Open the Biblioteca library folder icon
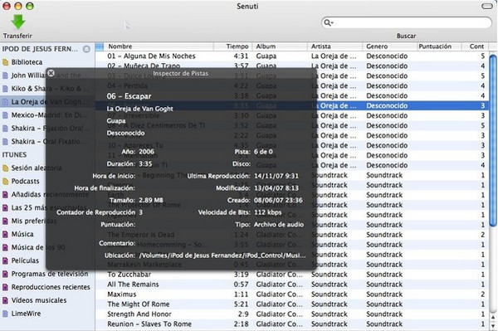Image resolution: width=498 pixels, height=331 pixels. click(x=5, y=62)
